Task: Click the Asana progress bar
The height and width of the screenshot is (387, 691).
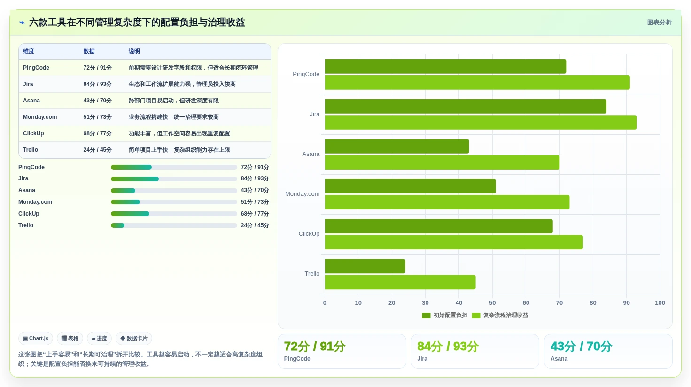Action: click(174, 191)
